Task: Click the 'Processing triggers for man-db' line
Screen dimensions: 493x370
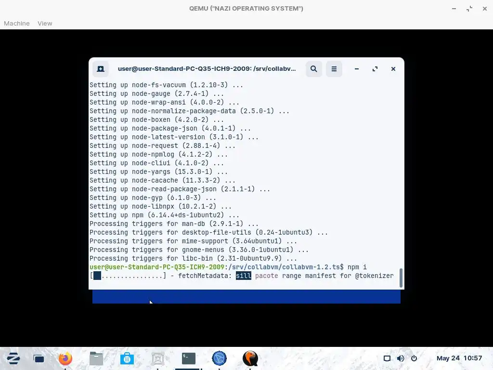Action: click(174, 224)
